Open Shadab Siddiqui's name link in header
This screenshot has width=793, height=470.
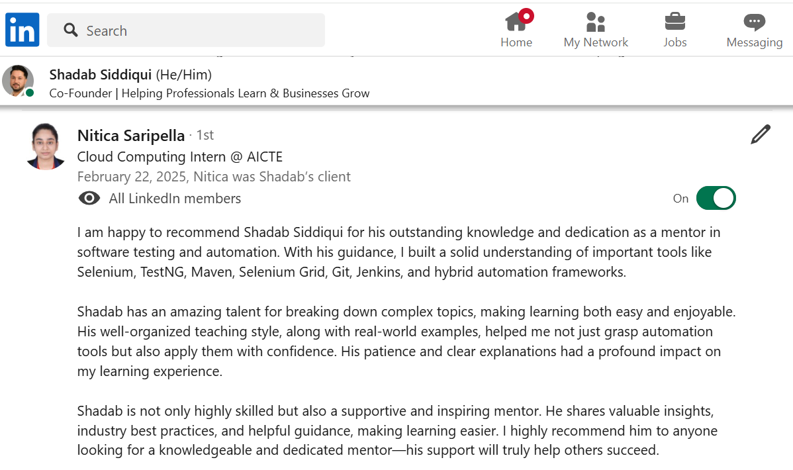[x=101, y=75]
